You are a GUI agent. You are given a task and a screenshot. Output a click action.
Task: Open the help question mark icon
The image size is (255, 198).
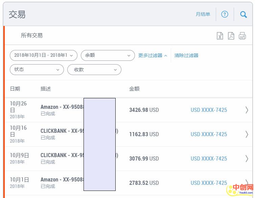225,14
